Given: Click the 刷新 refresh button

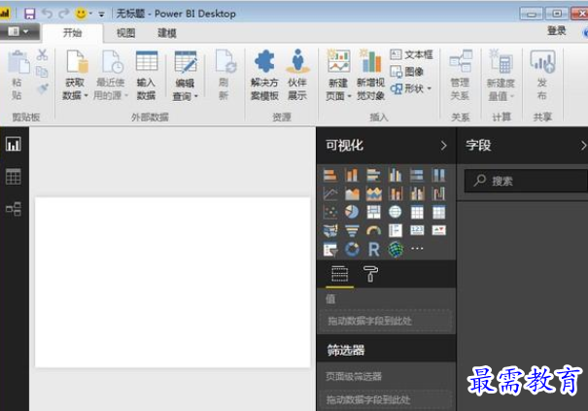Looking at the screenshot, I should tap(225, 75).
